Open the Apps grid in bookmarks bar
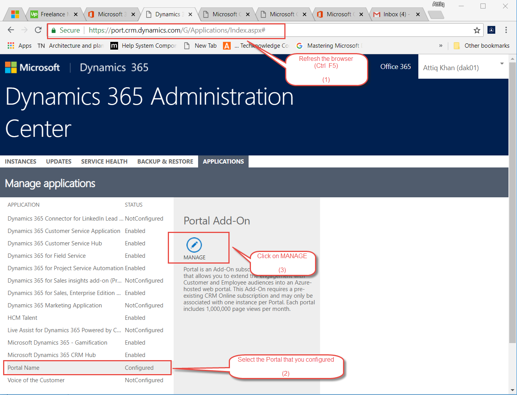Viewport: 517px width, 395px height. point(19,46)
